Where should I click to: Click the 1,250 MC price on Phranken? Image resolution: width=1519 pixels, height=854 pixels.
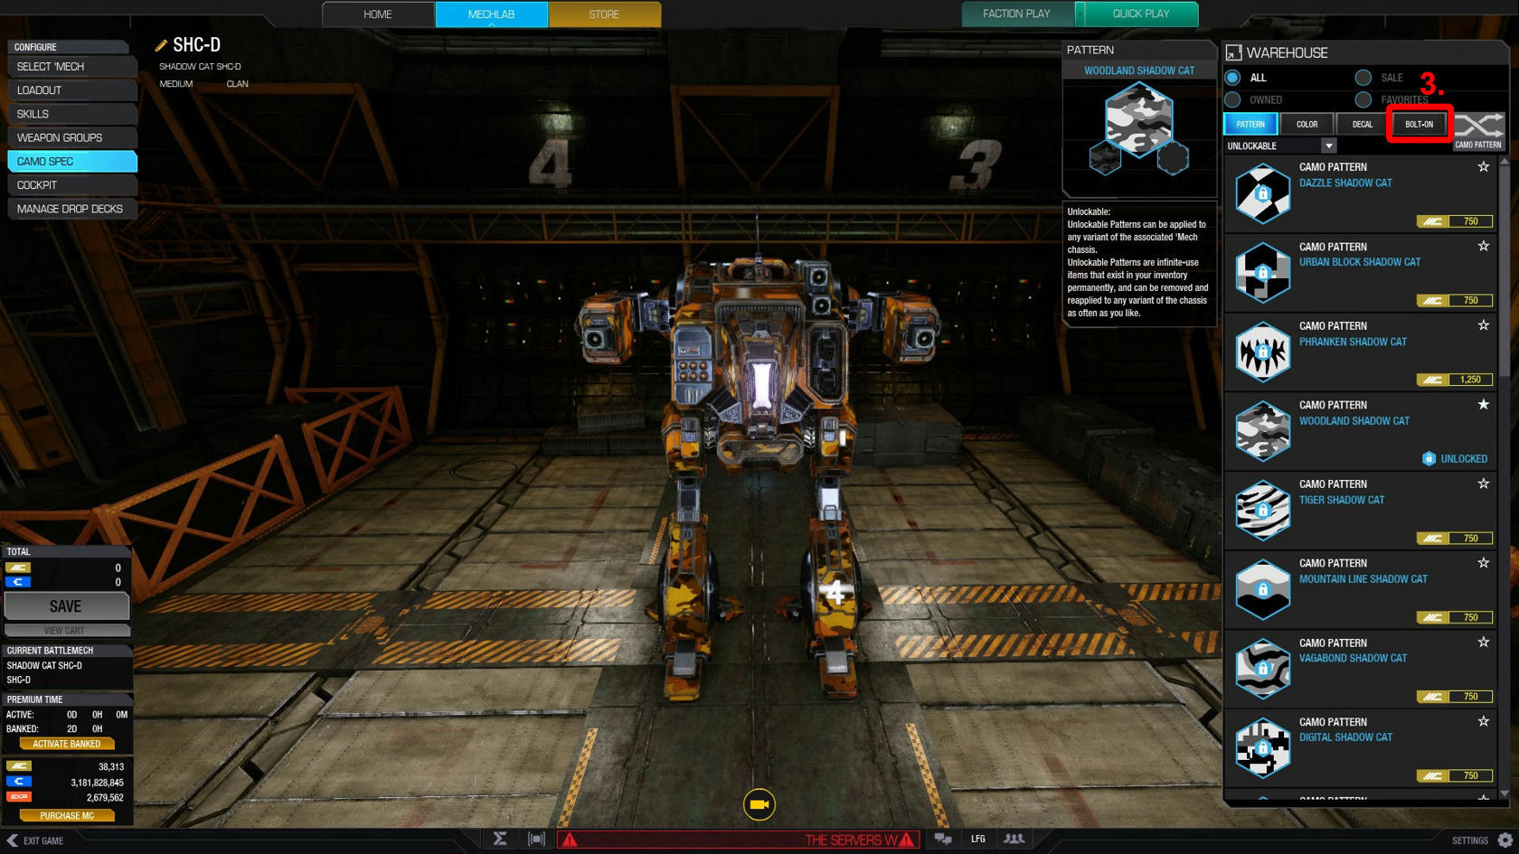1454,380
